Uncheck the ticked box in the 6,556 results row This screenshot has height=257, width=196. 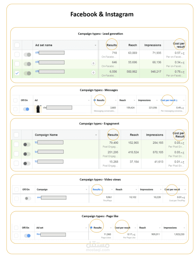(17, 73)
